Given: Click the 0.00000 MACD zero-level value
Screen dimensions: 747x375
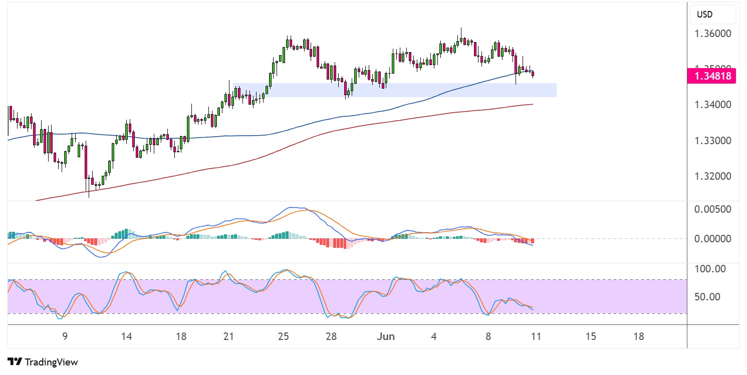Looking at the screenshot, I should pos(713,238).
